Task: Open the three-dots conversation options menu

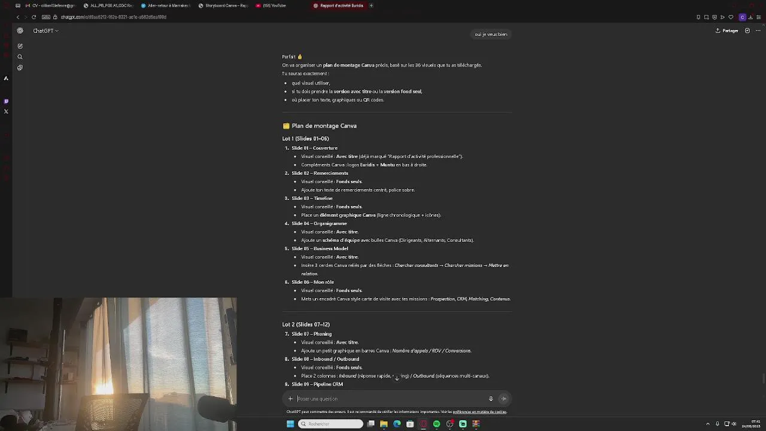Action: 759,31
